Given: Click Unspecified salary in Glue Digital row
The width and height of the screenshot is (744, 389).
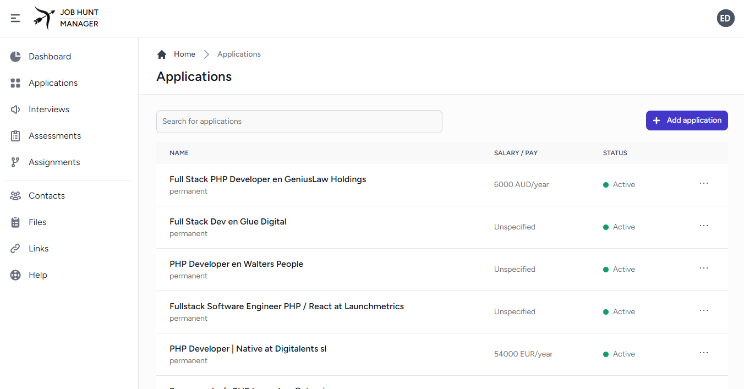Looking at the screenshot, I should [515, 227].
